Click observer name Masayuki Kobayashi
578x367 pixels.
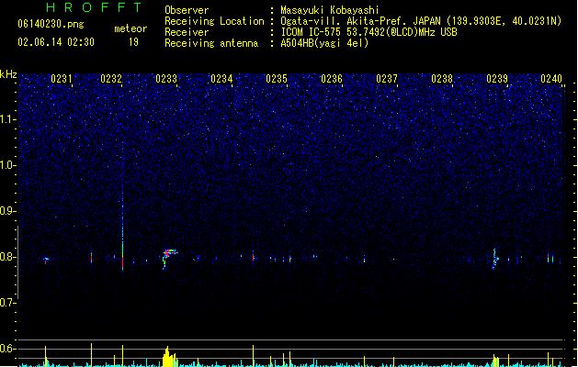click(x=330, y=10)
